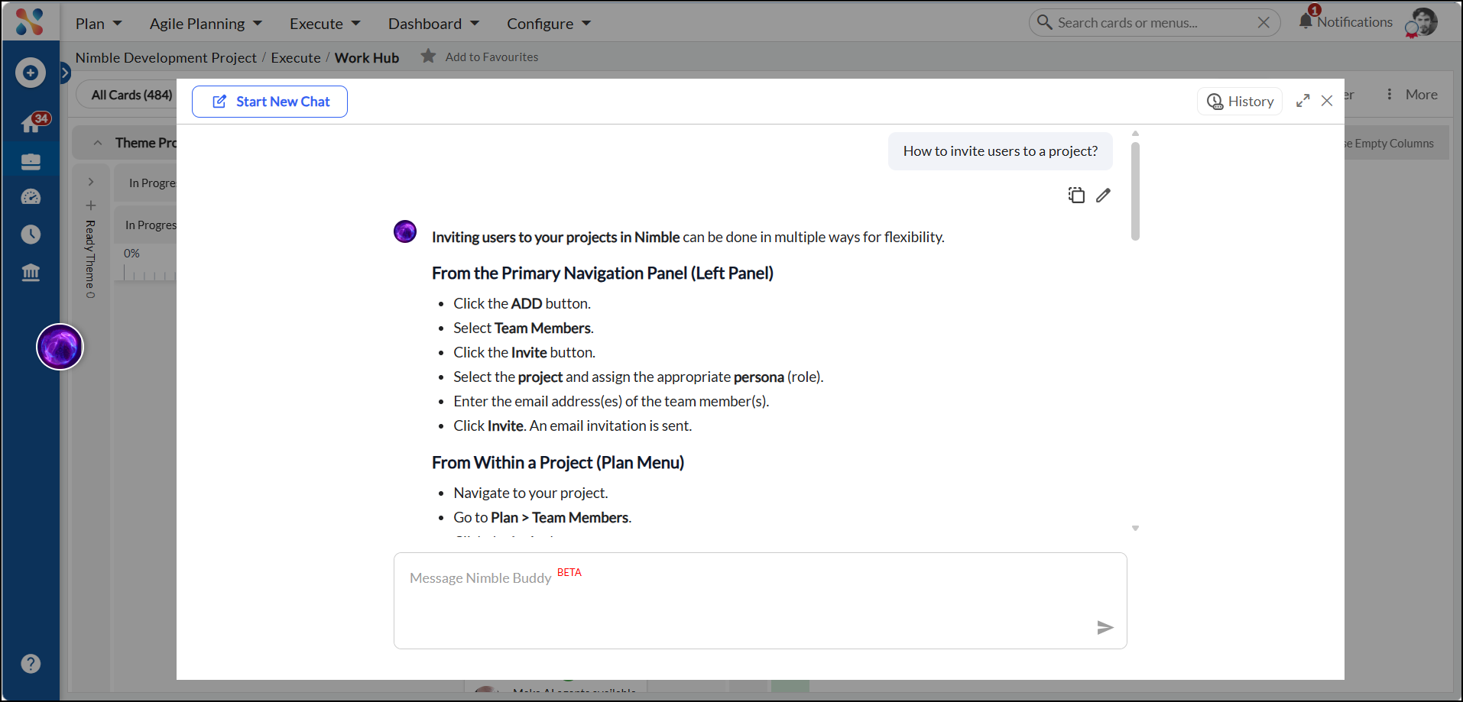Expand the left panel arrow toggle
This screenshot has height=702, width=1463.
pos(65,73)
